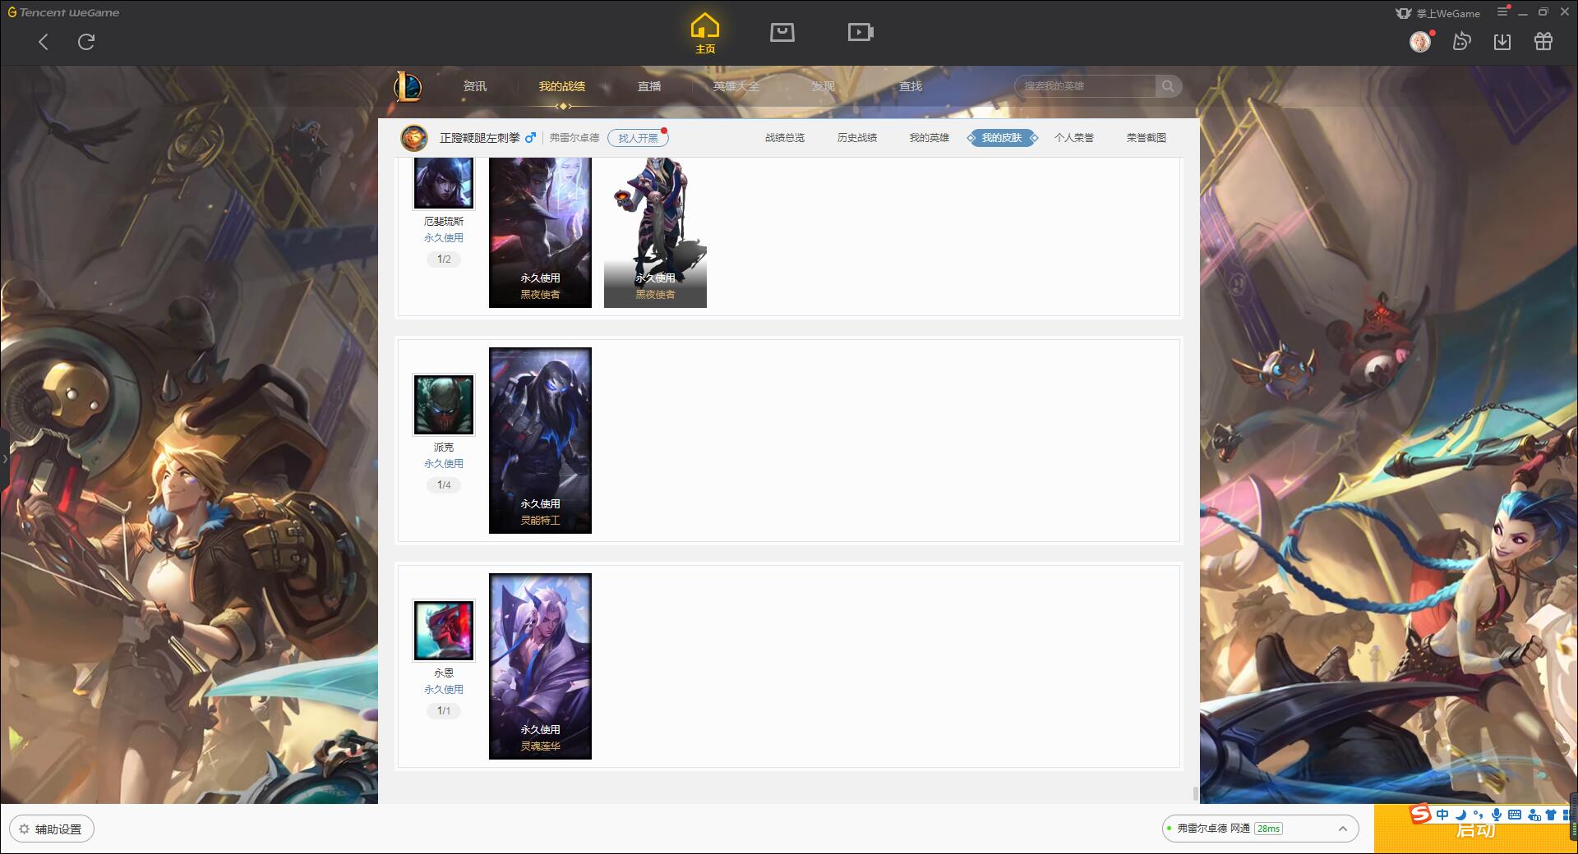The image size is (1578, 854).
Task: Open the store bag icon tab
Action: tap(782, 32)
